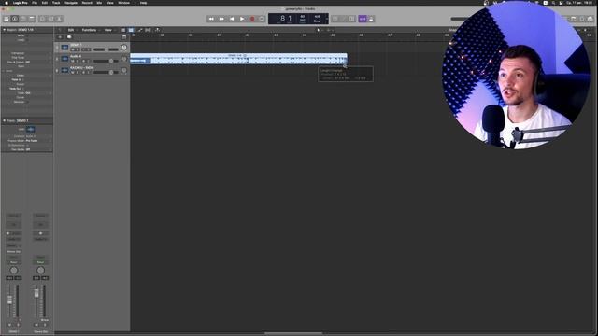Image resolution: width=598 pixels, height=336 pixels.
Task: Open the Navigate menu
Action: click(71, 3)
